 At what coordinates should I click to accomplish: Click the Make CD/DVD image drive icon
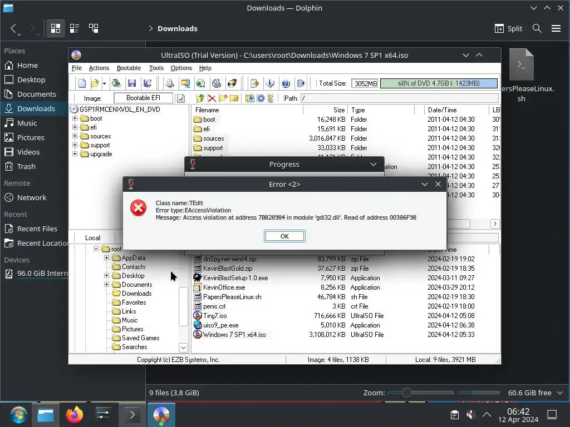[170, 83]
